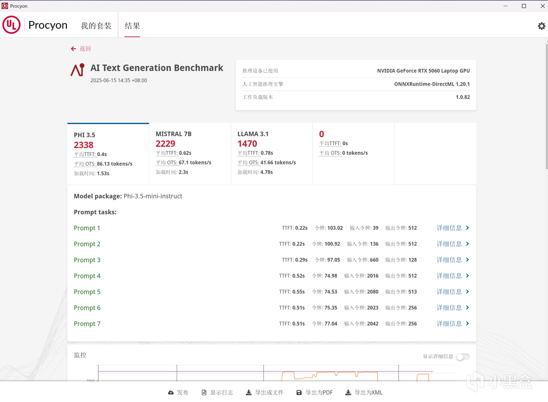The image size is (548, 402).
Task: Click the 导出为PDF button label
Action: pyautogui.click(x=319, y=393)
